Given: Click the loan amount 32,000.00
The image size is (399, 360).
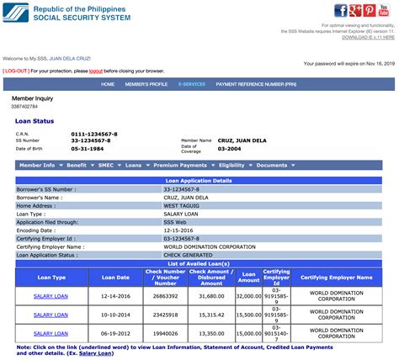Looking at the screenshot, I should pos(249,296).
